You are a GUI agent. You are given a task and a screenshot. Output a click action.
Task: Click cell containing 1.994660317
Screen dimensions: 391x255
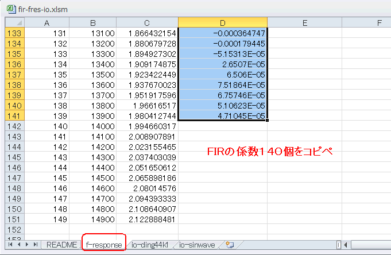point(147,126)
